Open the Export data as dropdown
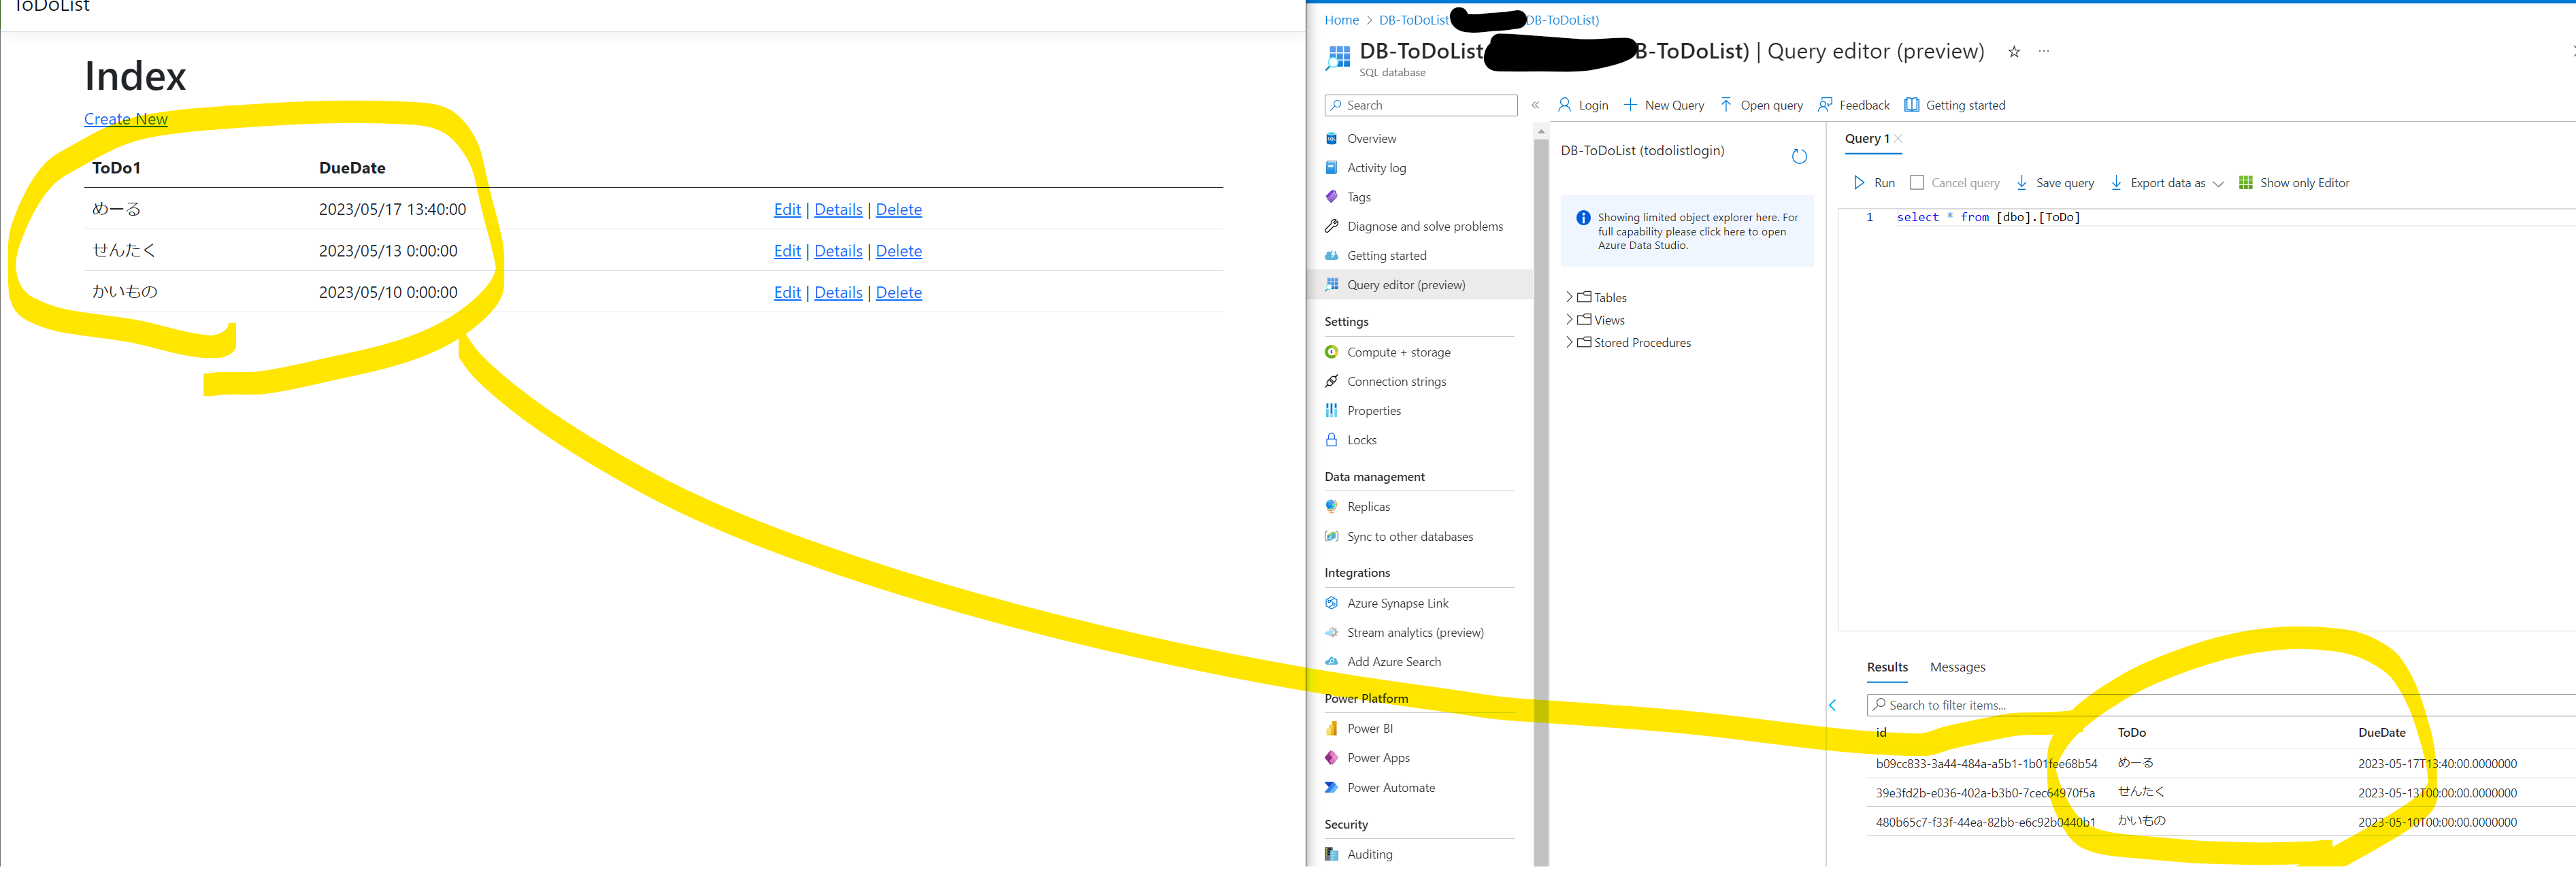This screenshot has height=896, width=2576. point(2167,183)
